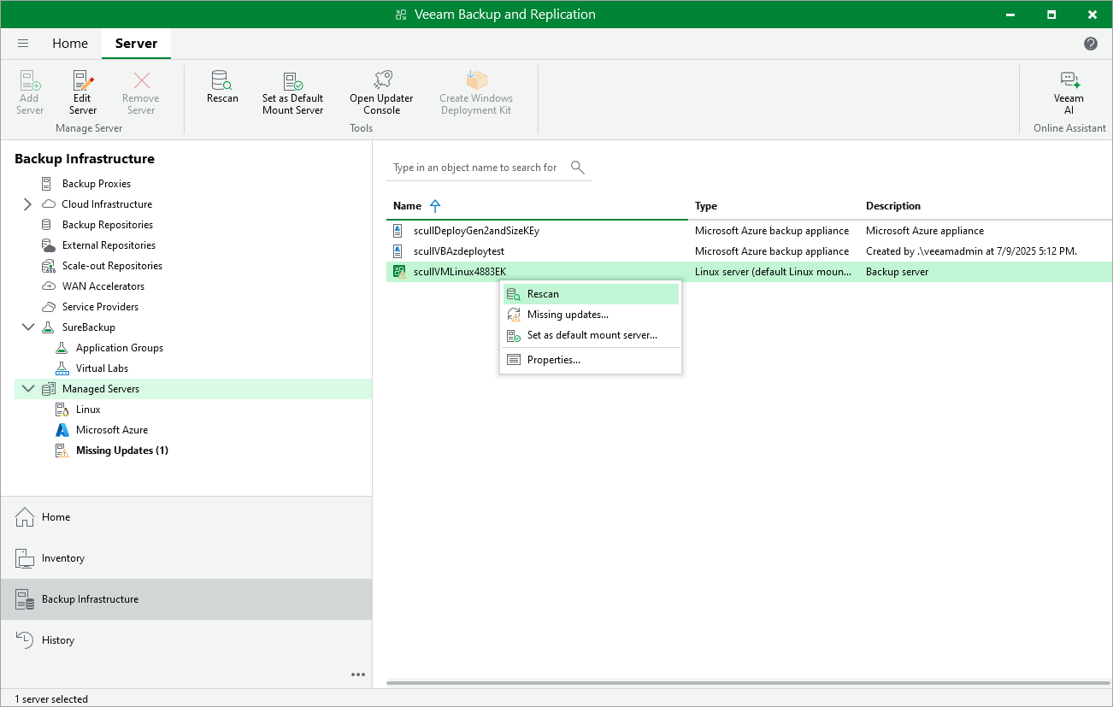Open the Inventory navigation view
This screenshot has height=707, width=1113.
(186, 558)
